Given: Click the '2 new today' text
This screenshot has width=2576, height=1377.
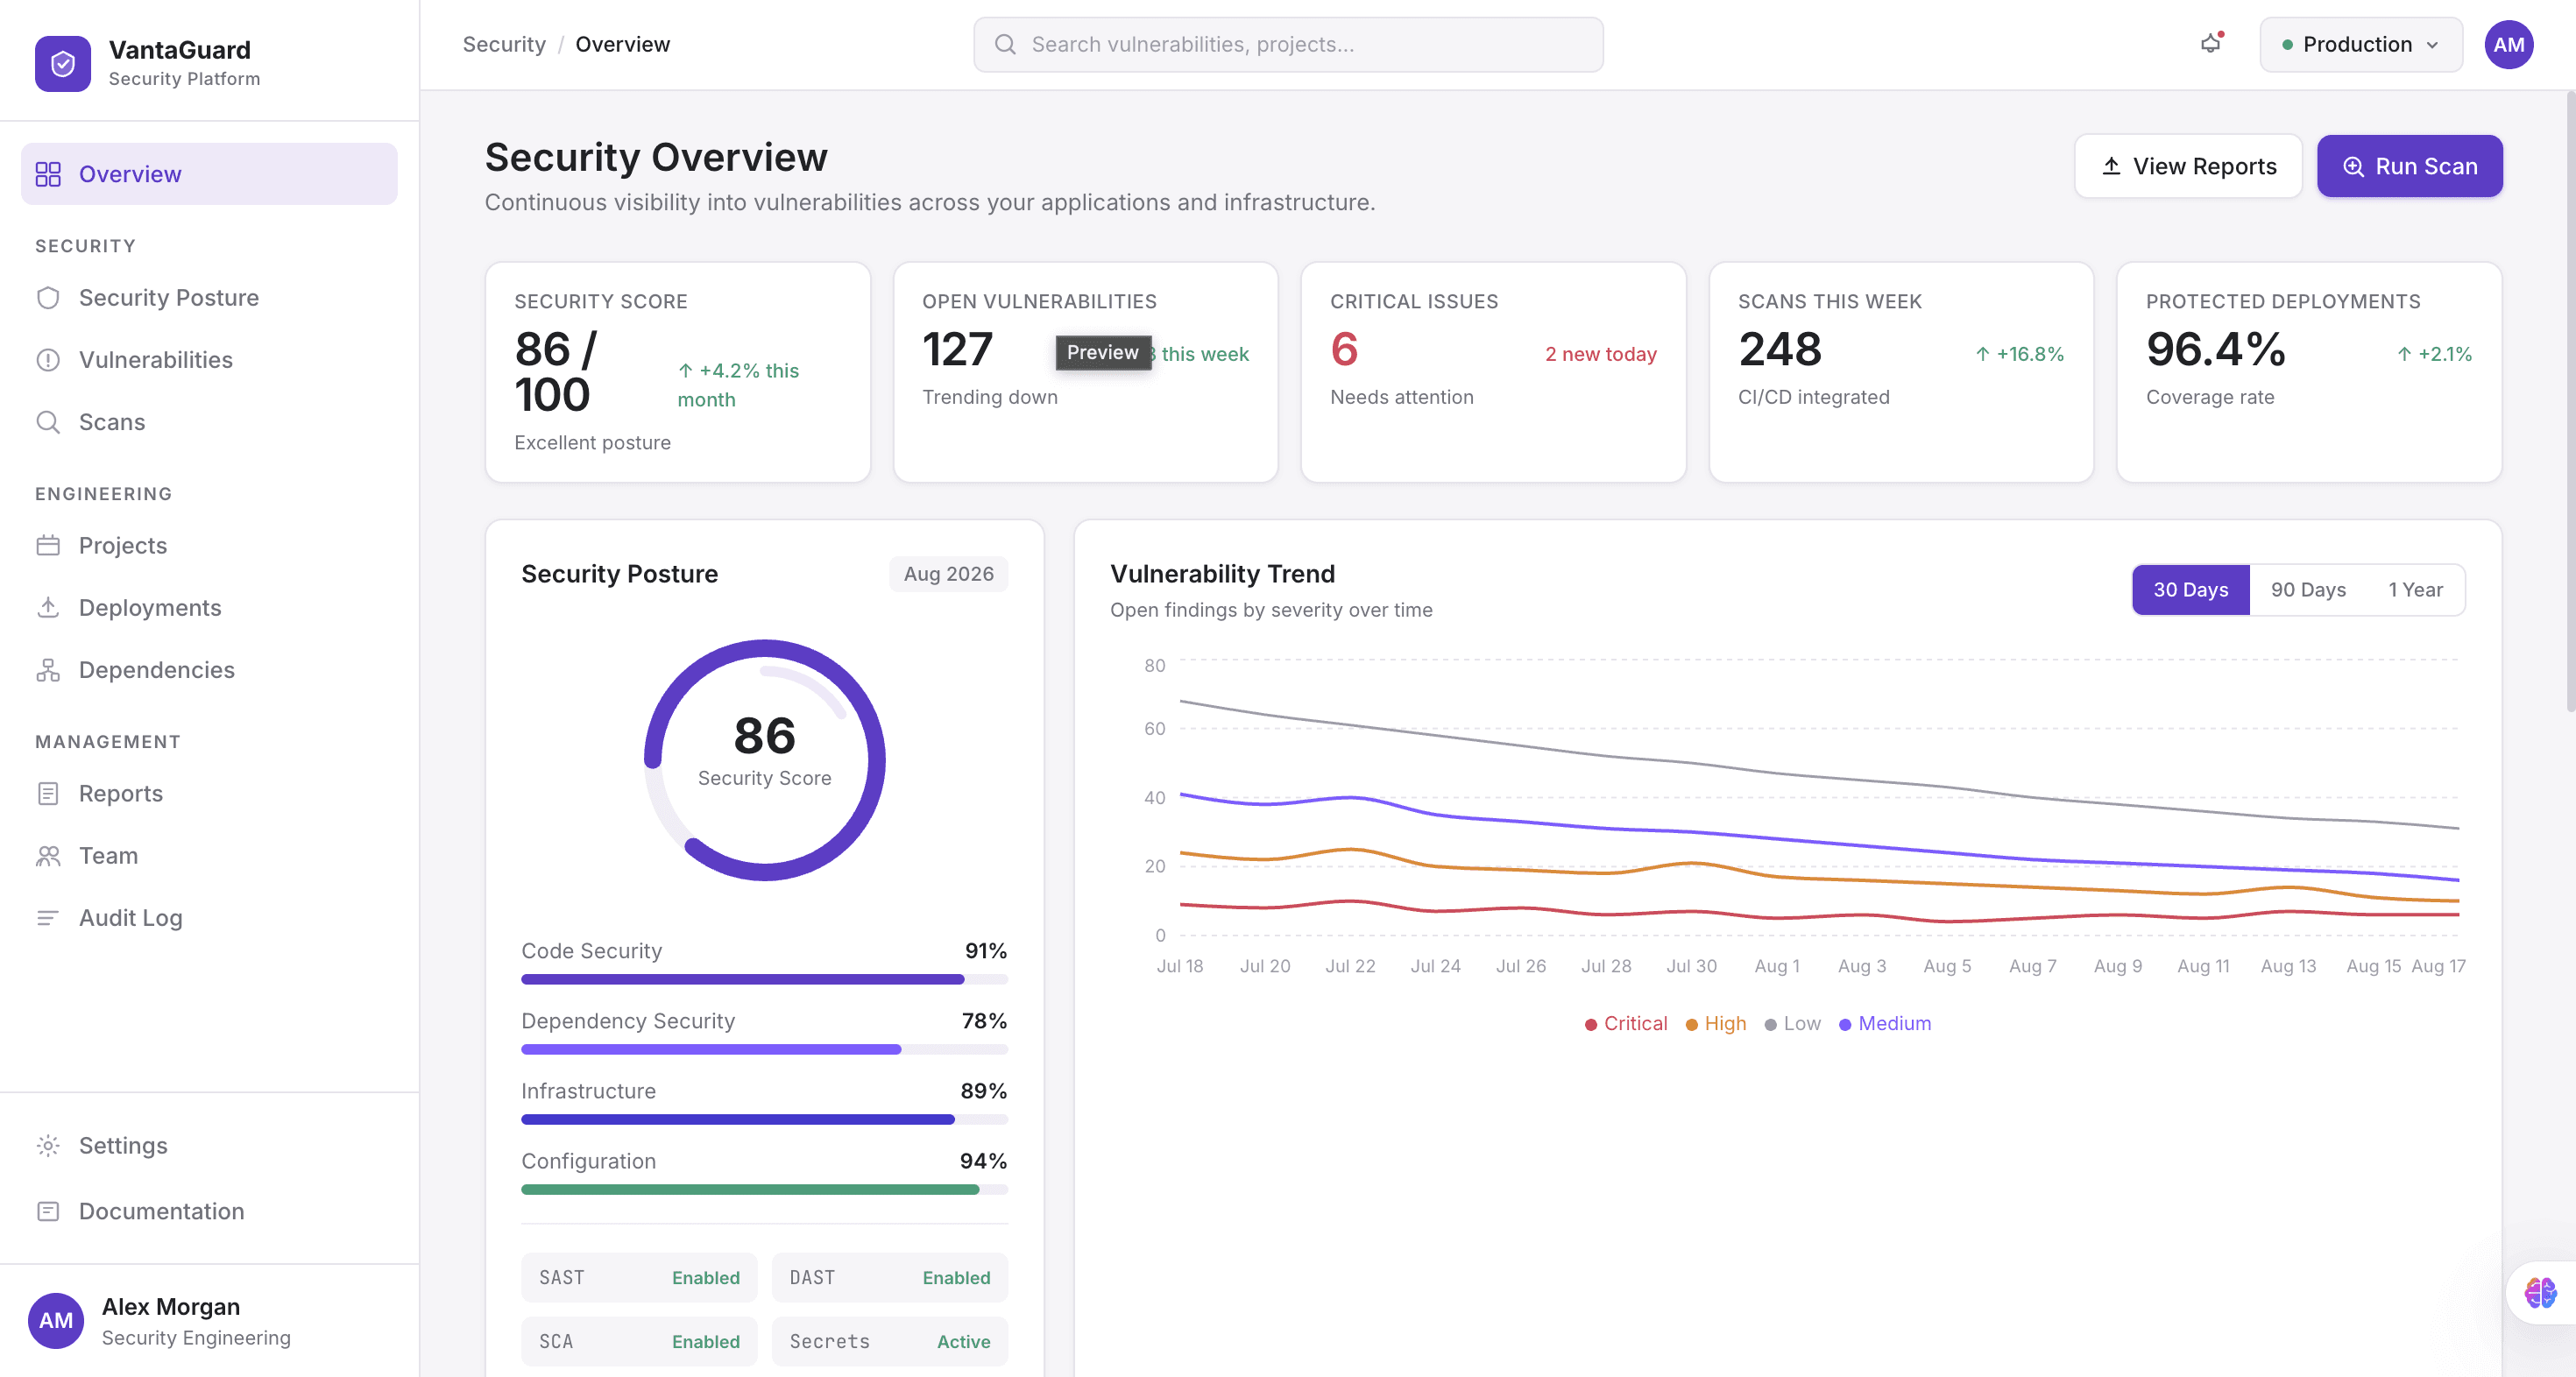Looking at the screenshot, I should [1600, 354].
